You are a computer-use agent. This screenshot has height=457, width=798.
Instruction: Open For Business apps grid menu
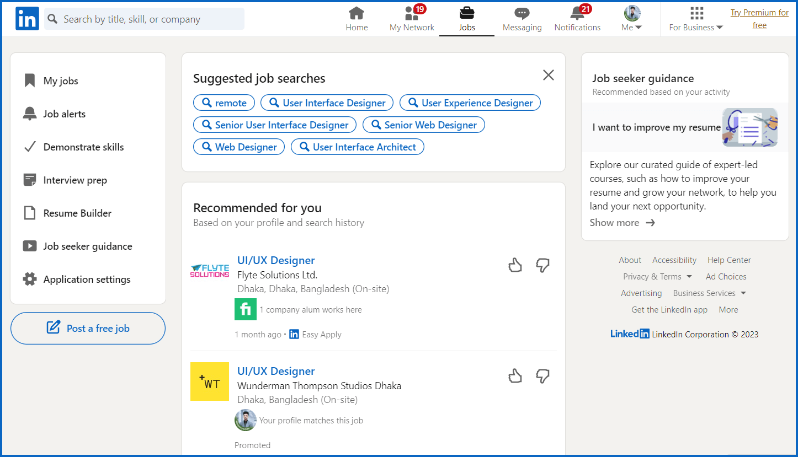click(x=696, y=19)
